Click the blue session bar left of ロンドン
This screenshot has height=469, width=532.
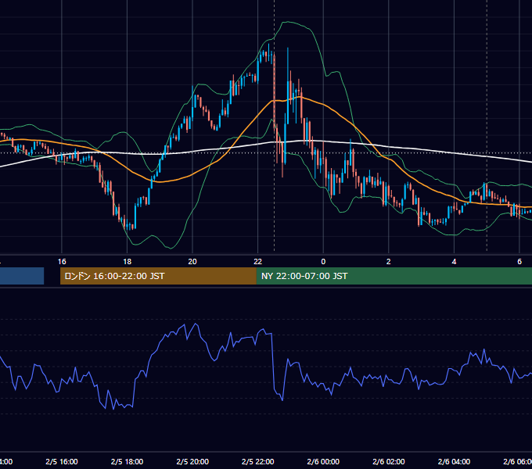pyautogui.click(x=22, y=276)
